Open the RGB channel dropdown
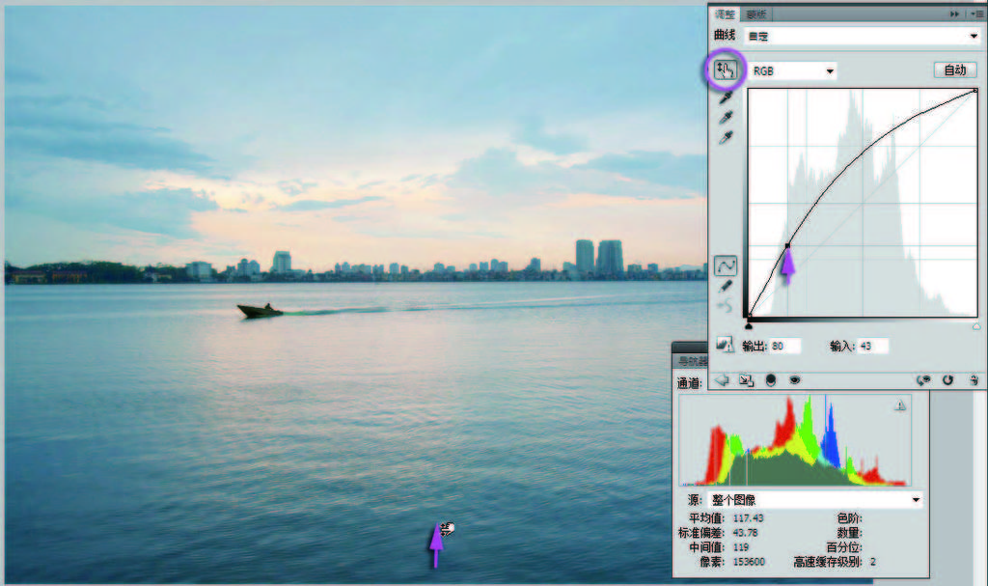 pyautogui.click(x=793, y=70)
